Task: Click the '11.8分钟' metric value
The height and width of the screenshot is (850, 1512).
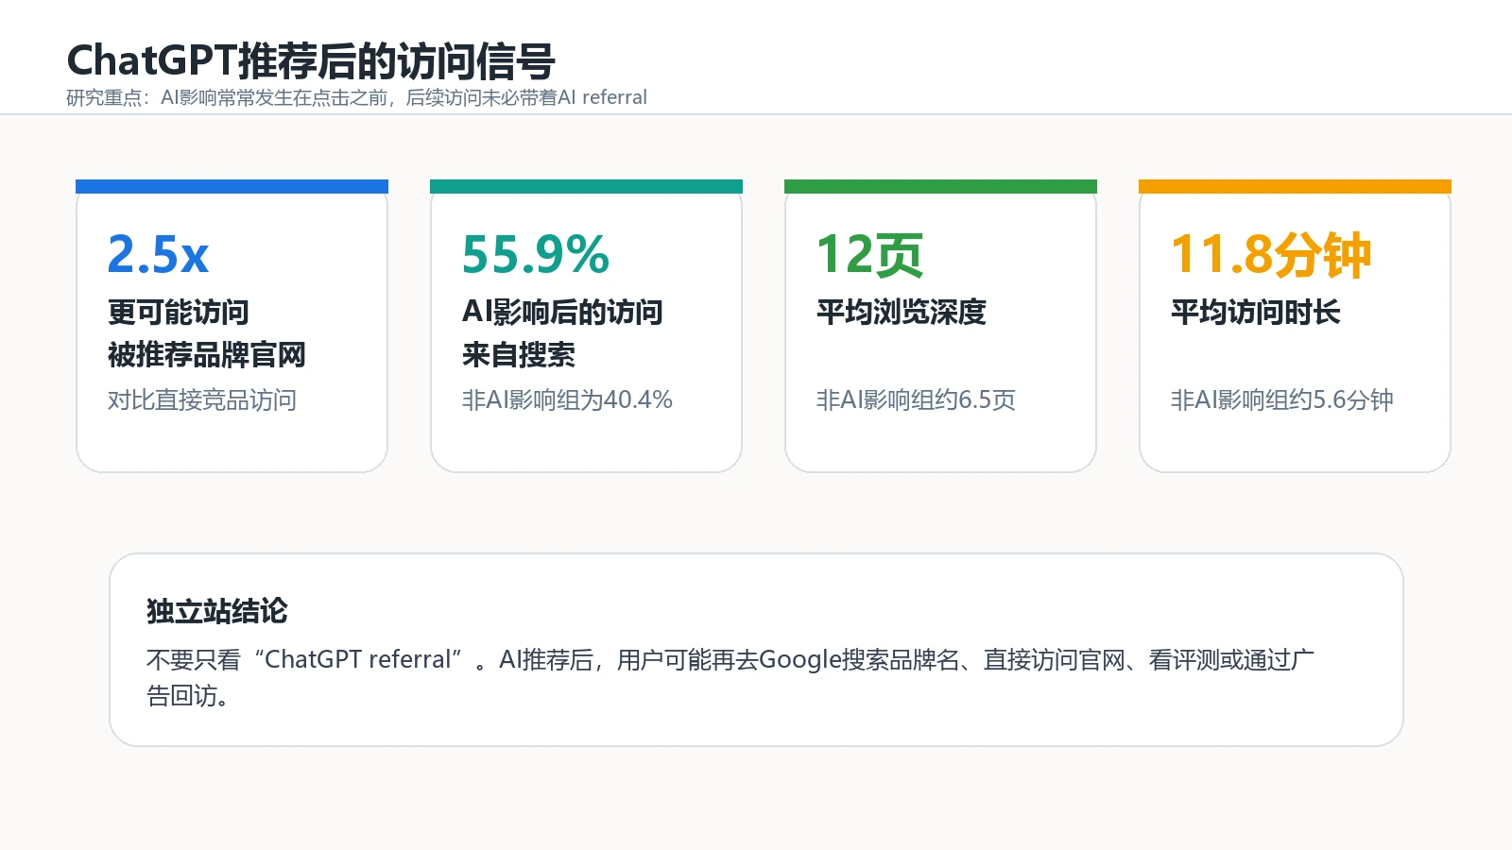Action: tap(1271, 254)
